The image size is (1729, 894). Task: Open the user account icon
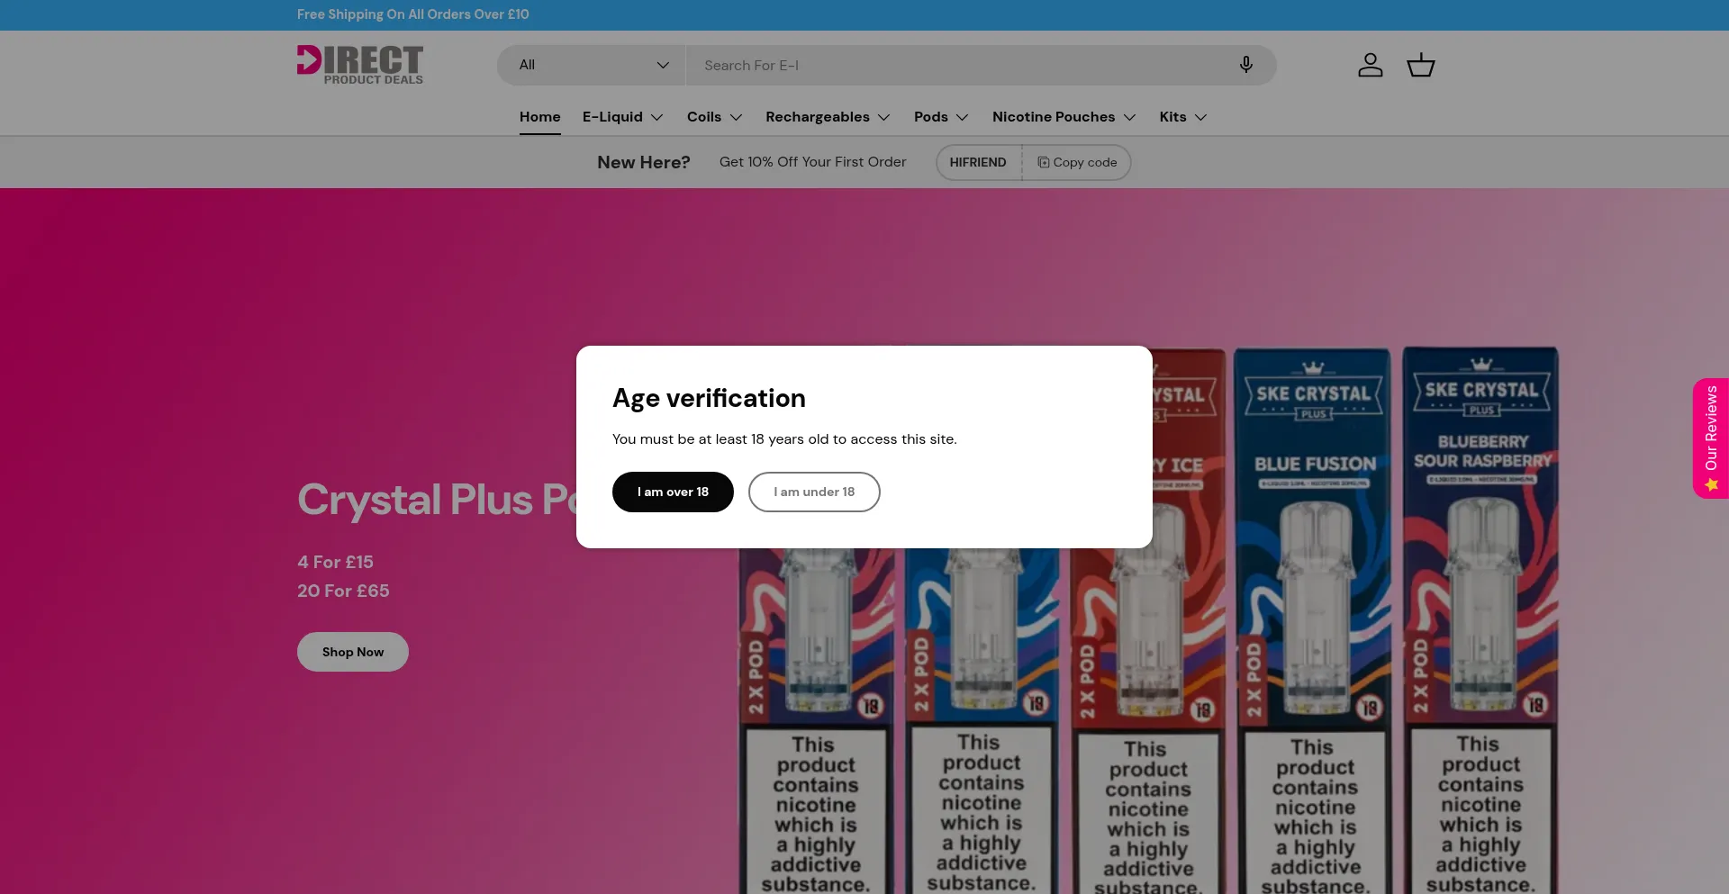tap(1371, 65)
